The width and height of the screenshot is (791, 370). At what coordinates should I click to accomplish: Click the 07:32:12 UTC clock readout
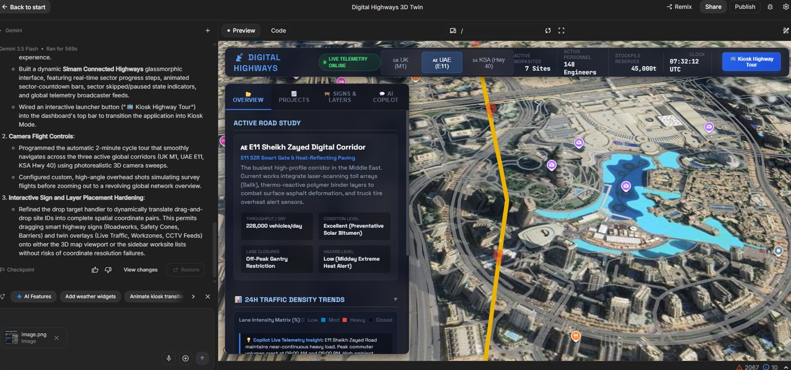tap(684, 65)
